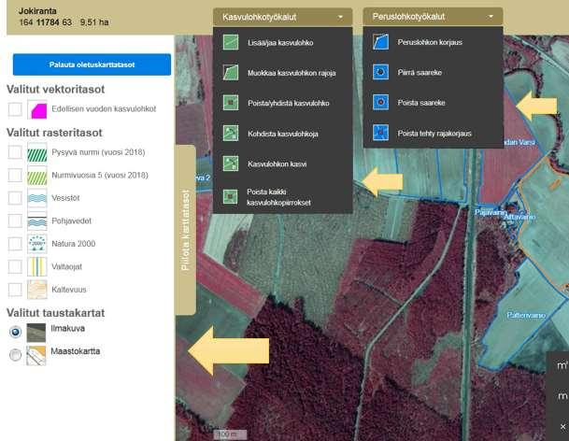The height and width of the screenshot is (441, 569).
Task: Click the Natura 2000 layer legend icon
Action: coord(37,244)
